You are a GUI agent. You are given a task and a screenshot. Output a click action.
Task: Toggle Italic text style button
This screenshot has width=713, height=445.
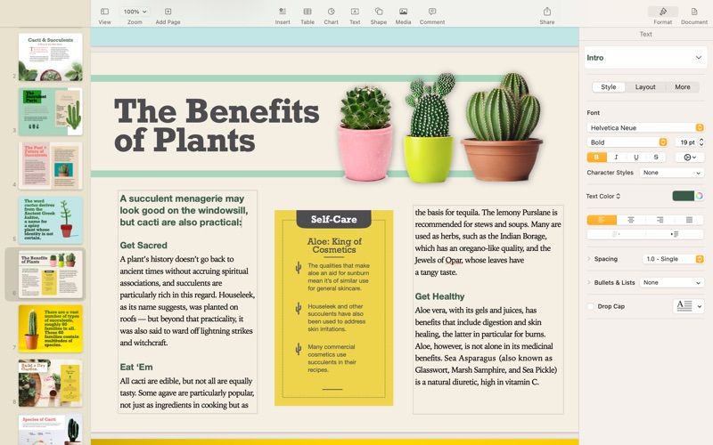(x=616, y=158)
